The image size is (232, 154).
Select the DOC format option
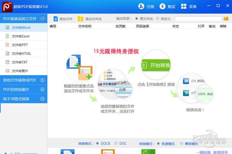point(121,143)
